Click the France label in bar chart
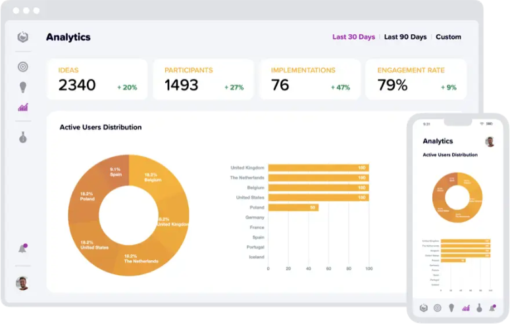Screen dimensions: 510x324 [x=257, y=227]
